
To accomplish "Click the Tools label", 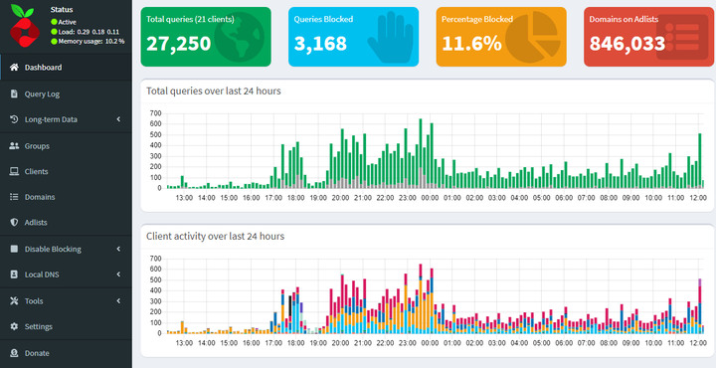I will tap(34, 301).
